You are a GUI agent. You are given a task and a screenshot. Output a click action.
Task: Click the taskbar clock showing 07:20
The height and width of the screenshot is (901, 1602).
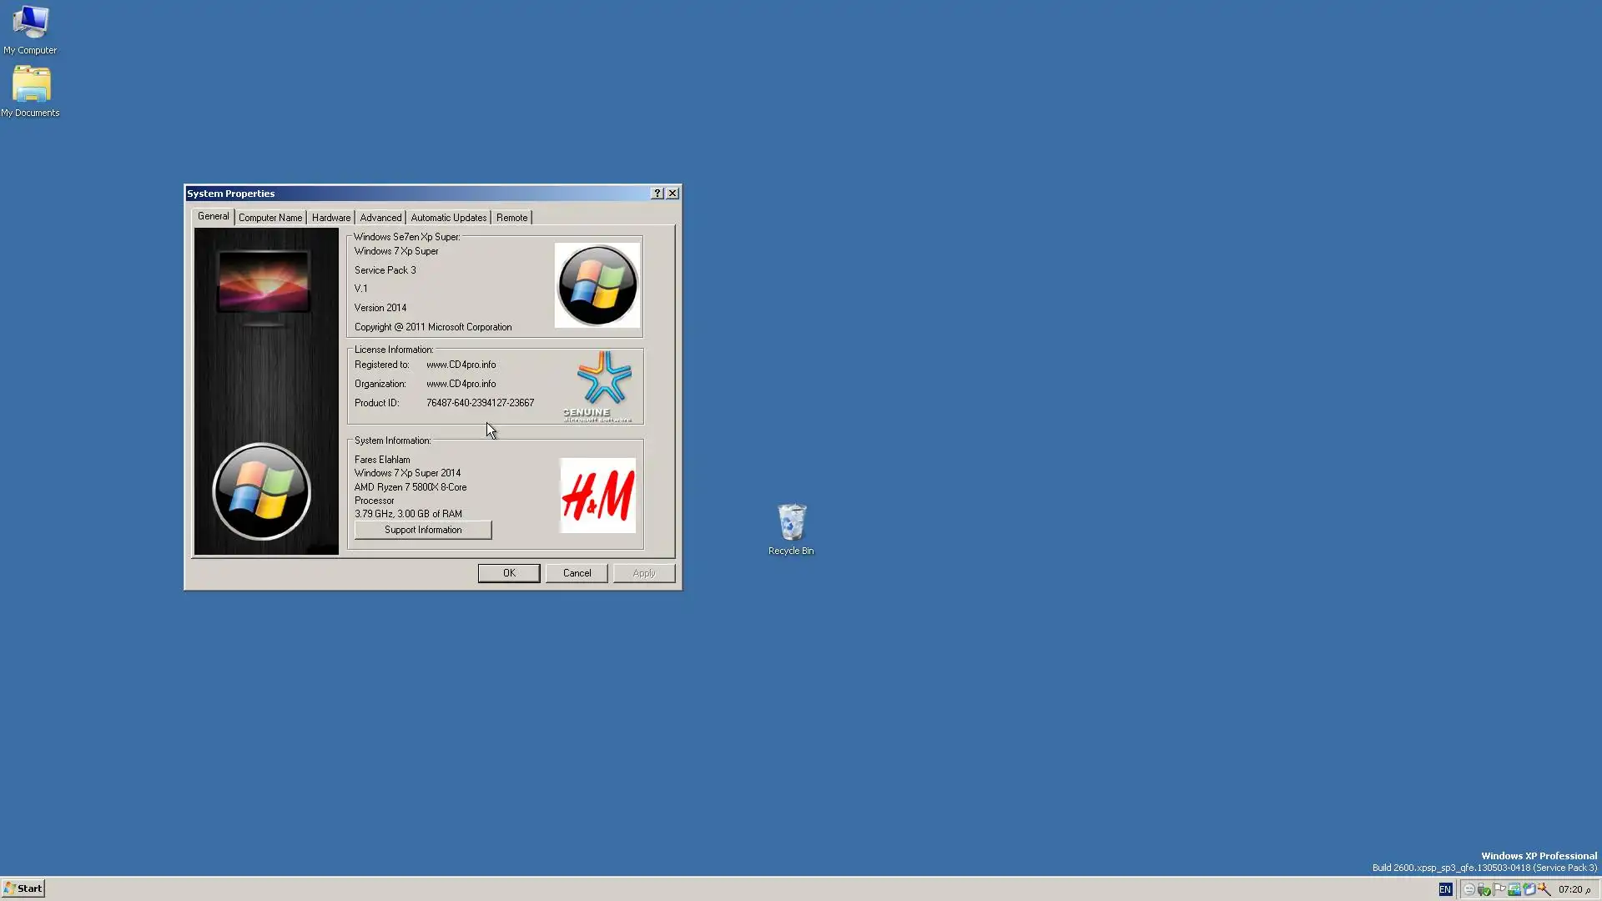1571,889
